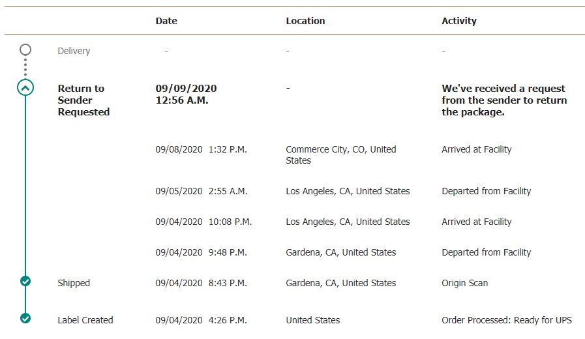The image size is (585, 339).
Task: Click the Return to Sender Requested label
Action: 83,100
